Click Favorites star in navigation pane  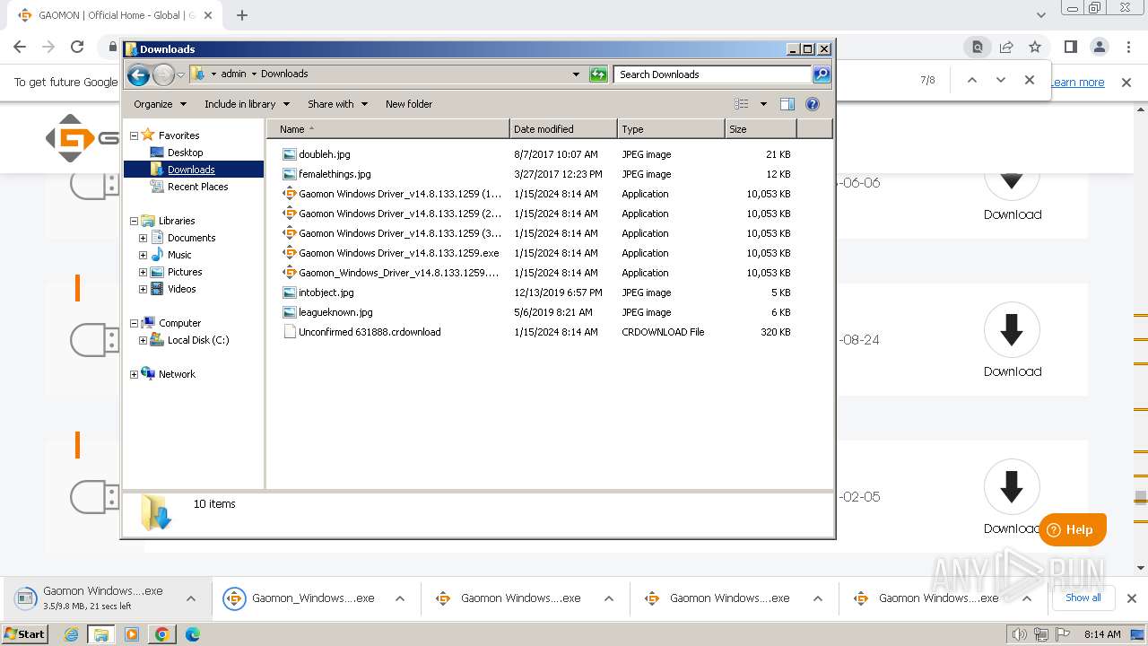click(148, 135)
